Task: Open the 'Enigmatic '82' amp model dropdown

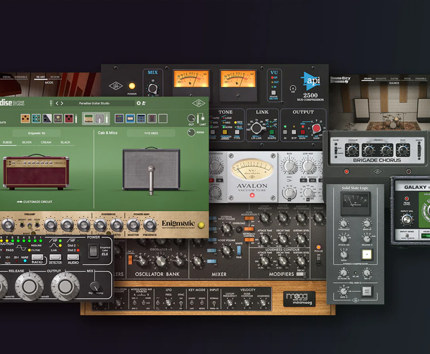Action: 37,133
